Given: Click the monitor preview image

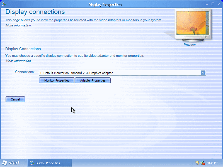Looking at the screenshot, I should pos(193,25).
